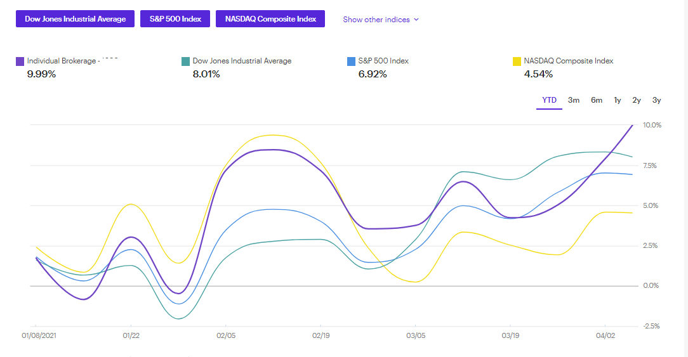Click the teal Dow Jones line's lowest dip

point(178,318)
